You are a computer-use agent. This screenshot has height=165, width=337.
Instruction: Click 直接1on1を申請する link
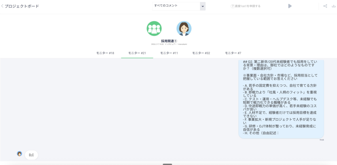[x=247, y=6]
